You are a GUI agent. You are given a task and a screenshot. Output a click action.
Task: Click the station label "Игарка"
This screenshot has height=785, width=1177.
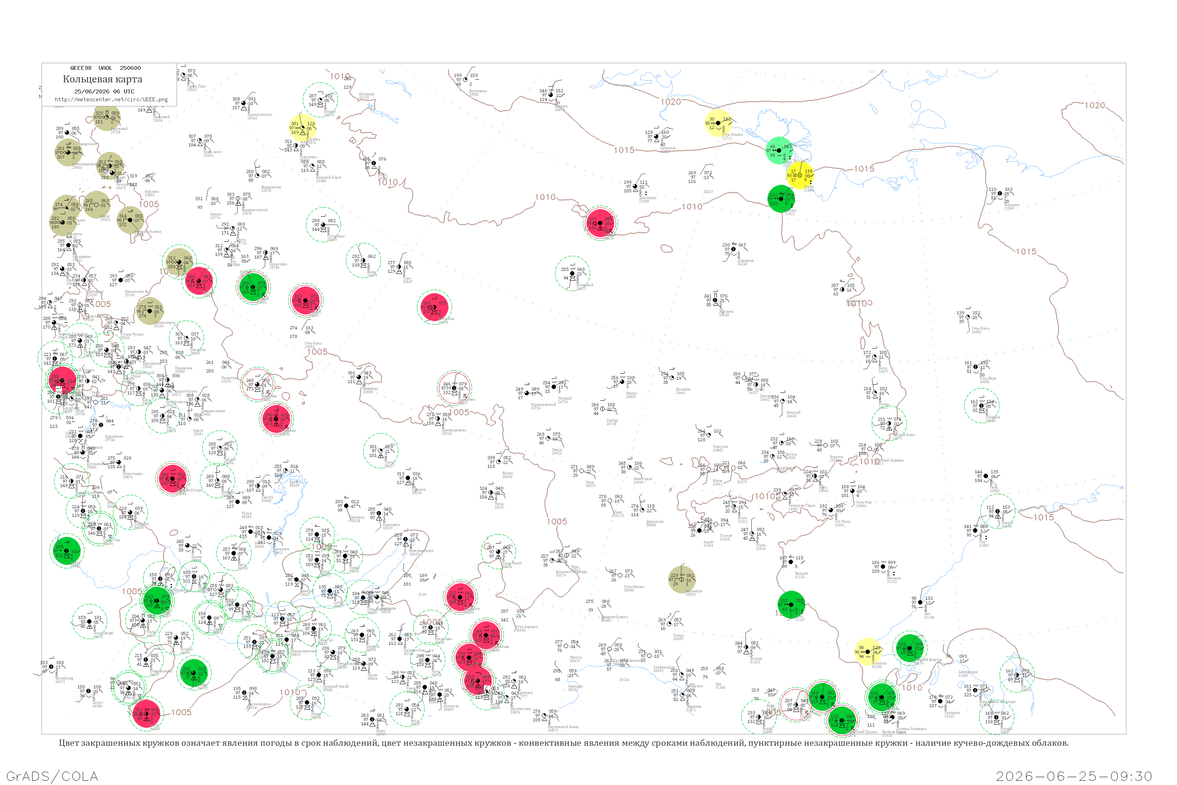pos(330,111)
